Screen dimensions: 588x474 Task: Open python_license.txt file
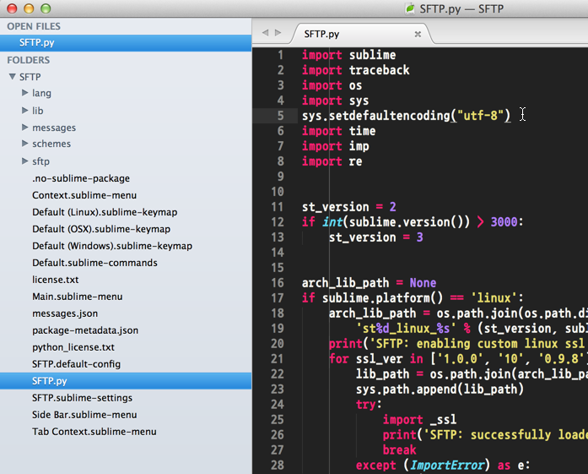[x=73, y=347]
